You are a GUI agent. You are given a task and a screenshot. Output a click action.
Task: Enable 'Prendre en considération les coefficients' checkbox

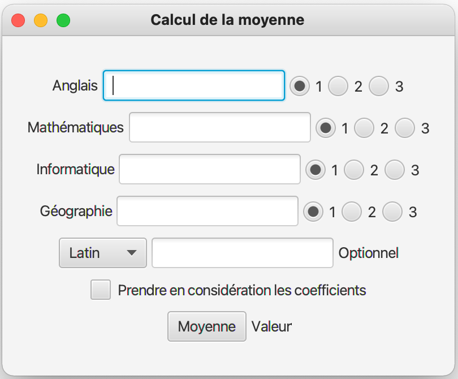click(101, 290)
